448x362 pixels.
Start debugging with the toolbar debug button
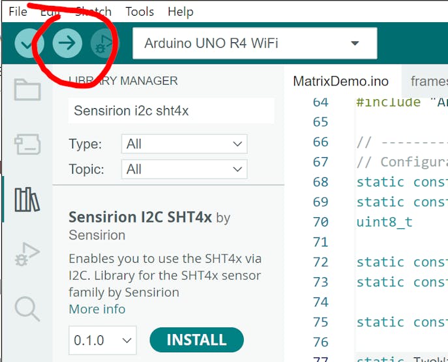pyautogui.click(x=105, y=43)
